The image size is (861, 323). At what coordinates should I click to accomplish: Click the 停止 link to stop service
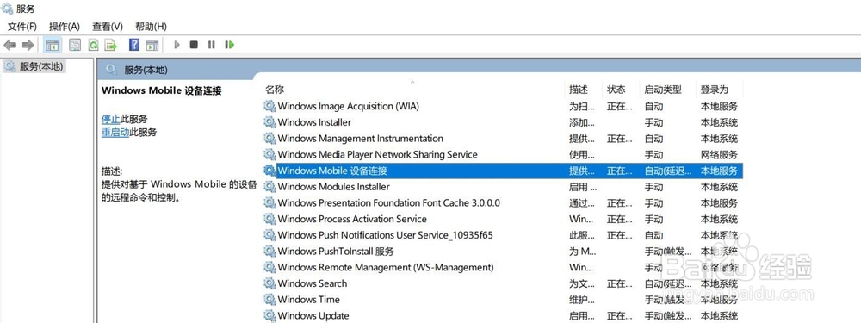click(x=110, y=119)
